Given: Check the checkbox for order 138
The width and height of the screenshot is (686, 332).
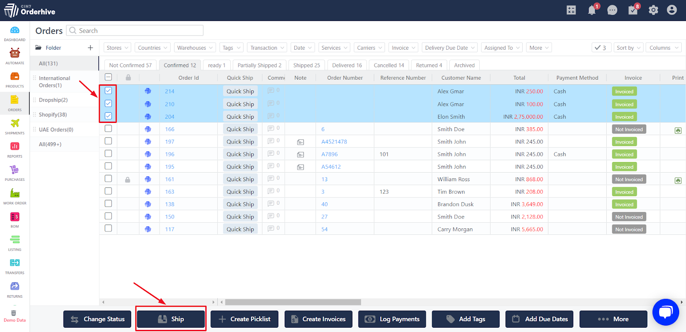Looking at the screenshot, I should tap(108, 203).
